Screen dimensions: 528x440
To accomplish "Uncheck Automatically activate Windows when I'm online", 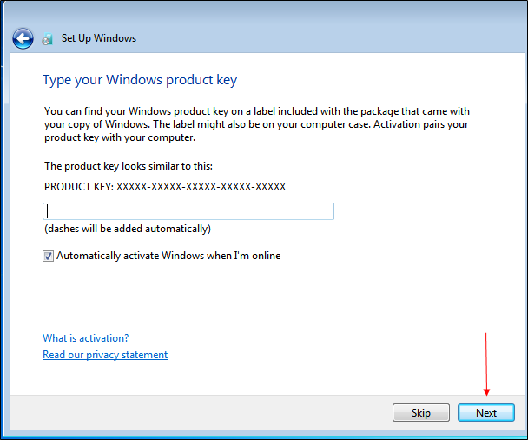I will tap(48, 256).
